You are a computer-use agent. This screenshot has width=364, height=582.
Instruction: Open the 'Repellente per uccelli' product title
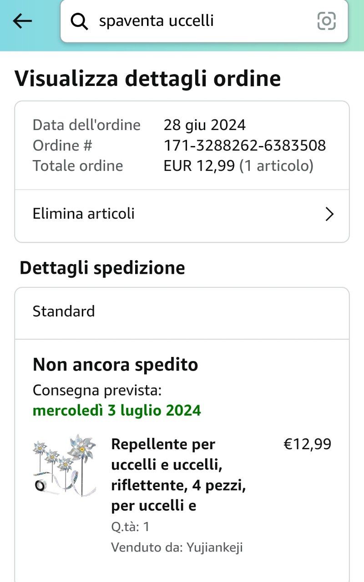[x=179, y=475]
